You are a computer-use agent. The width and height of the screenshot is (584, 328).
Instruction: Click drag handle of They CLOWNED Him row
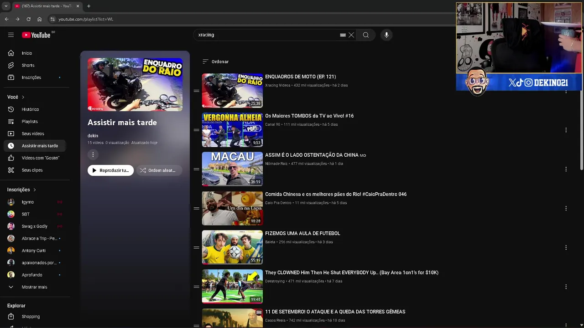point(196,287)
